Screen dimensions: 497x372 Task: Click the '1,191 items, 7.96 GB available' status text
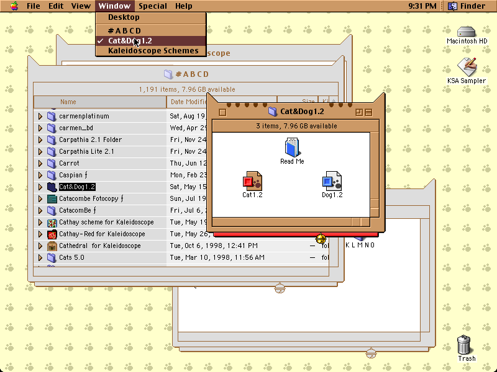tap(187, 89)
